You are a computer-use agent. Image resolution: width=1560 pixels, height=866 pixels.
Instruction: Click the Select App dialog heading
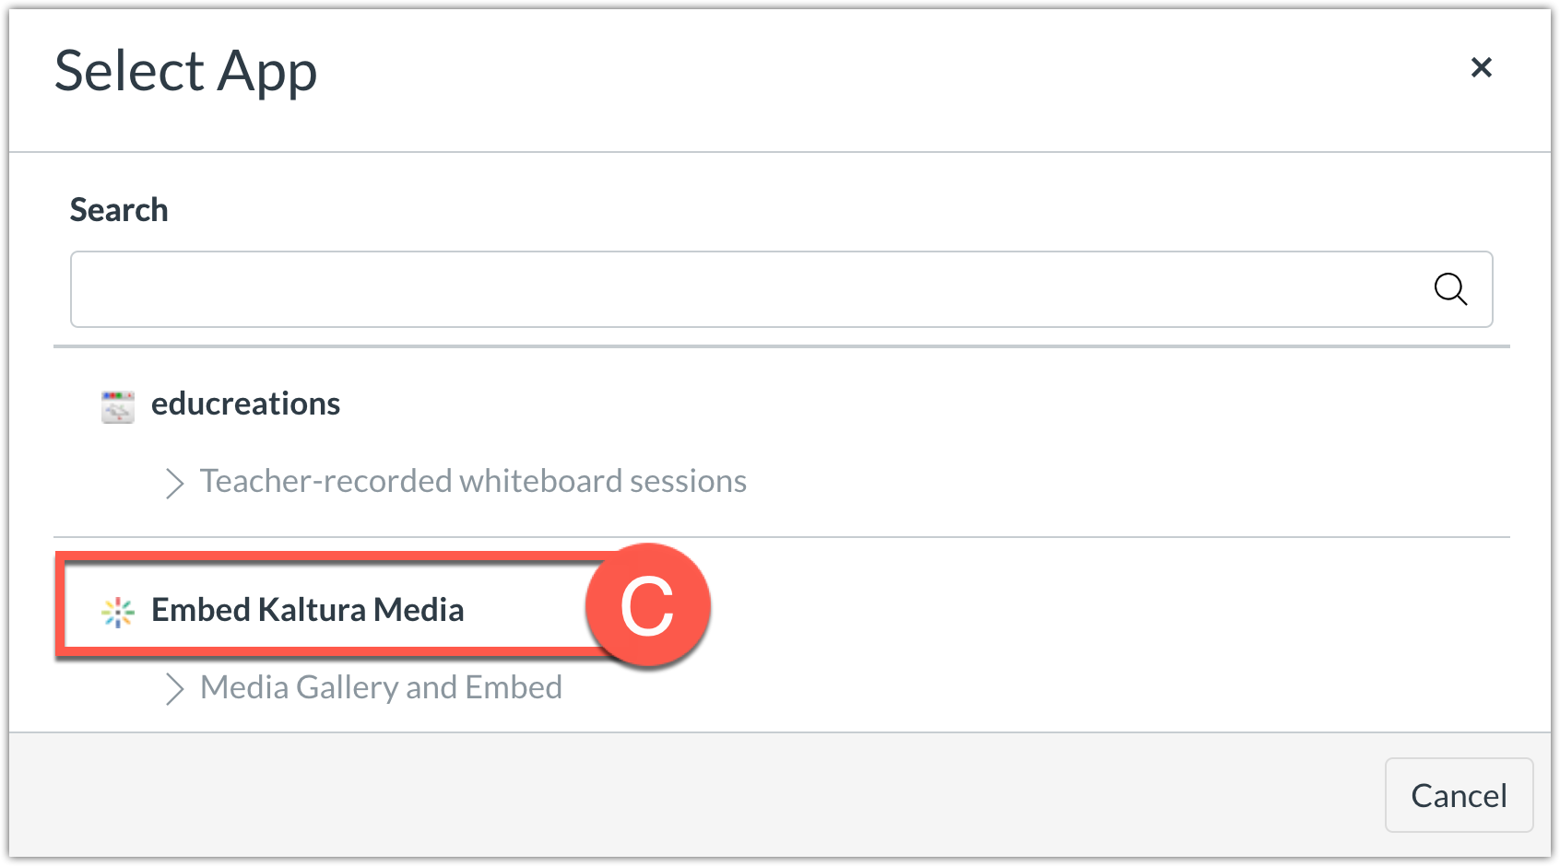point(185,71)
